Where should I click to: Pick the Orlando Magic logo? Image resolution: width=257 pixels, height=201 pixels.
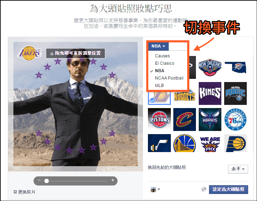[235, 93]
